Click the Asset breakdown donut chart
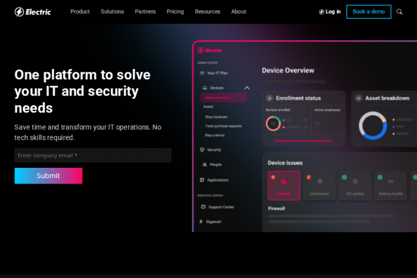This screenshot has height=278, width=417. click(x=372, y=125)
